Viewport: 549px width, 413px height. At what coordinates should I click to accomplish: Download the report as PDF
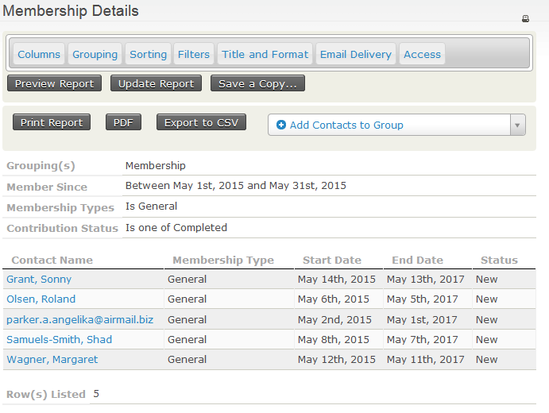(x=123, y=122)
